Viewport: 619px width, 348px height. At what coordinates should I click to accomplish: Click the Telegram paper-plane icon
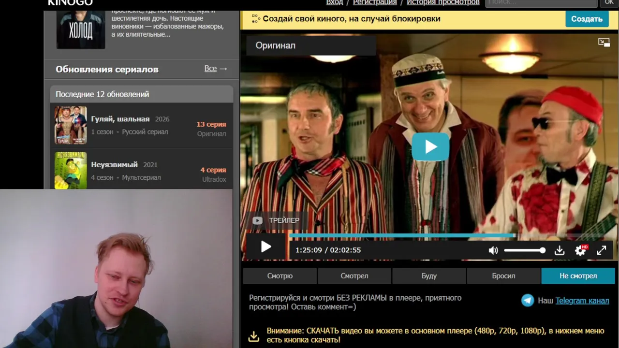click(x=528, y=301)
